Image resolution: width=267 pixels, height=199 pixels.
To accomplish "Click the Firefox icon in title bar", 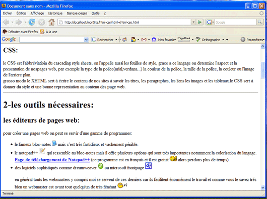I will (4, 6).
